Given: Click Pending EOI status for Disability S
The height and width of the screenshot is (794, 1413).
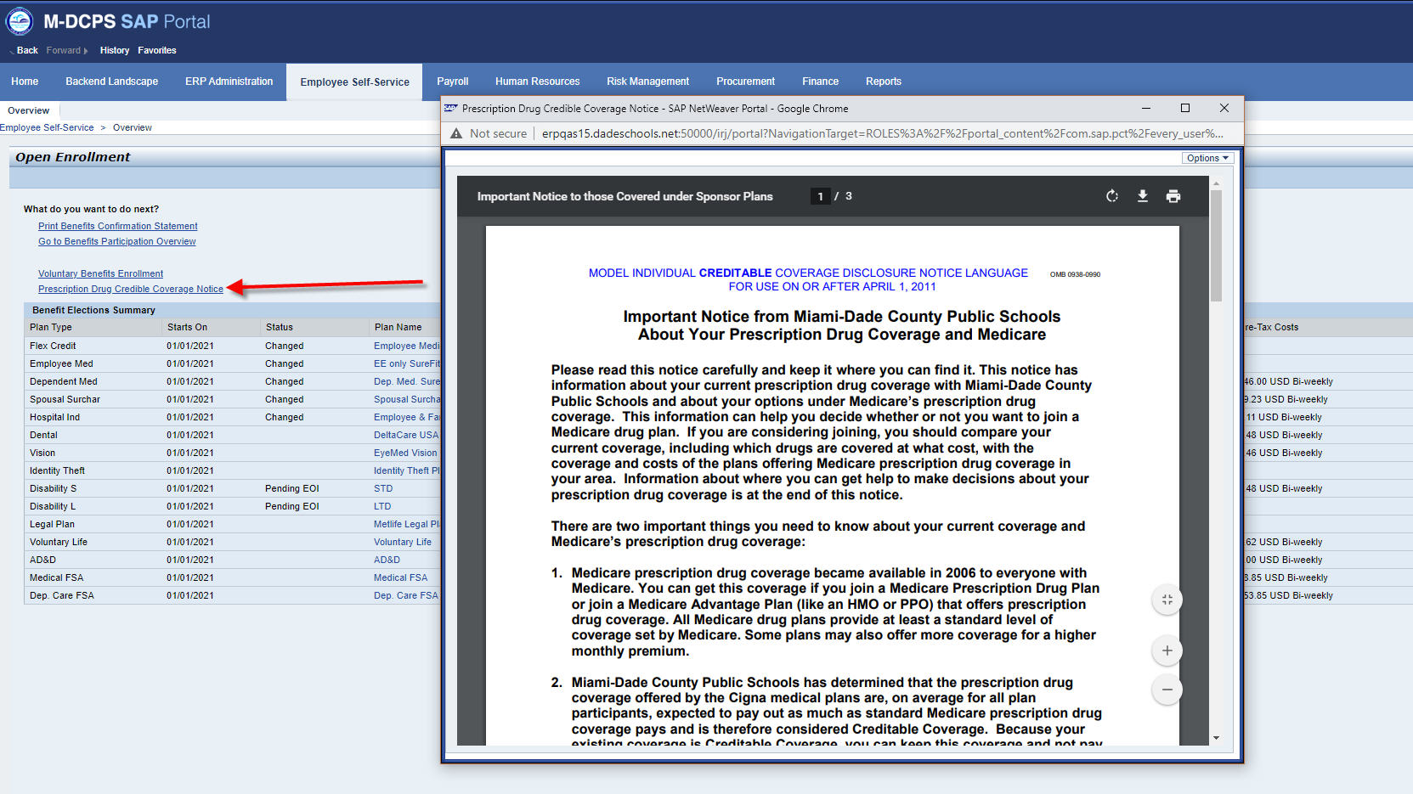Looking at the screenshot, I should pos(292,488).
